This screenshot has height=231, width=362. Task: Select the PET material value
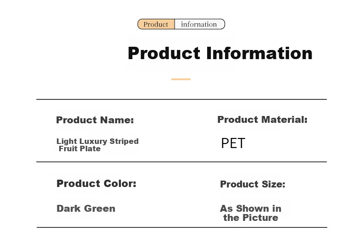pyautogui.click(x=233, y=143)
